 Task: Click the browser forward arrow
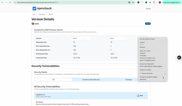click(x=6, y=2)
